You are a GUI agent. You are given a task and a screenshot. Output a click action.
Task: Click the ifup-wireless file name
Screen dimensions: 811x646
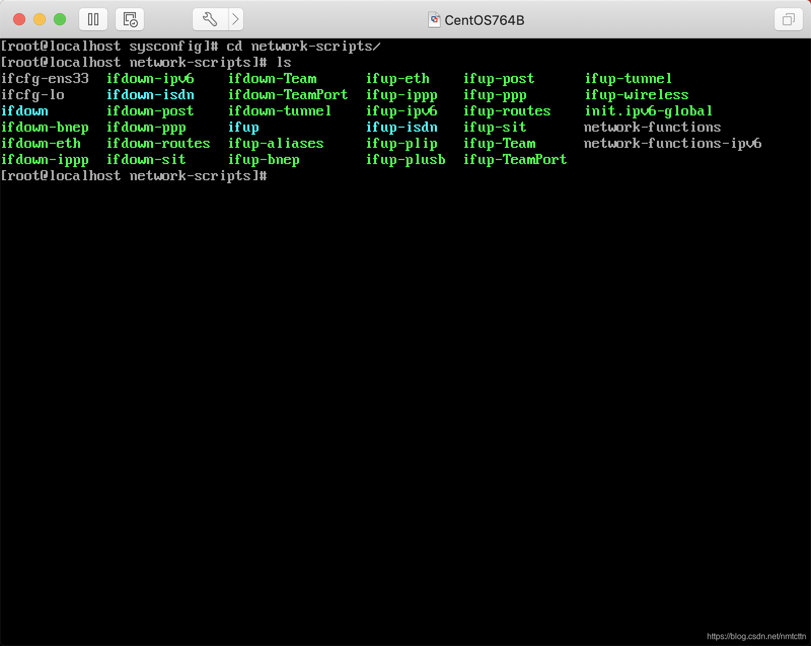[x=637, y=95]
